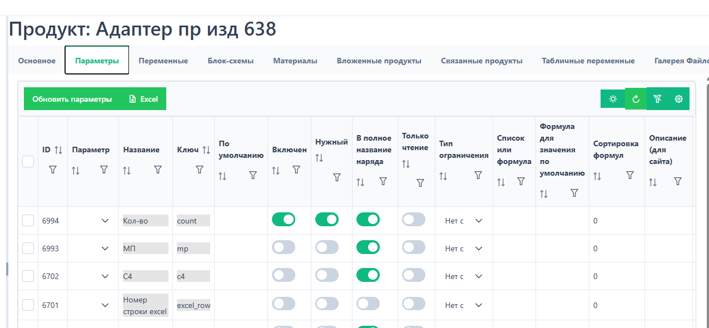Click the Обновить параметры button
709x328 pixels.
(72, 99)
